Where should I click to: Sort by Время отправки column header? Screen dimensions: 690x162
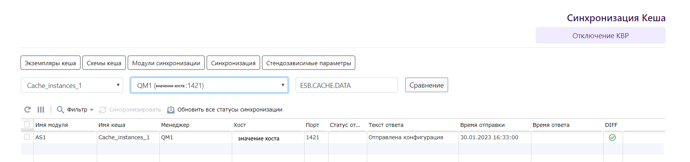coord(482,125)
